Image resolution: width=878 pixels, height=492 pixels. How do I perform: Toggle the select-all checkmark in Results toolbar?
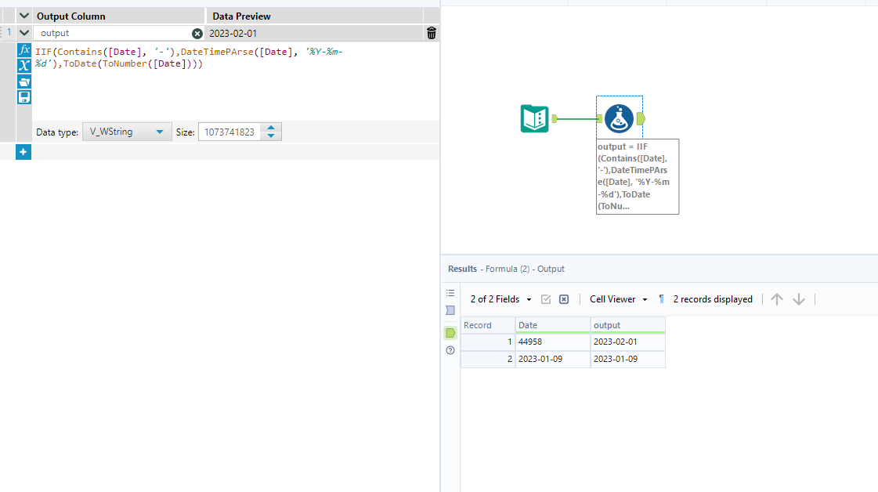[x=546, y=298]
